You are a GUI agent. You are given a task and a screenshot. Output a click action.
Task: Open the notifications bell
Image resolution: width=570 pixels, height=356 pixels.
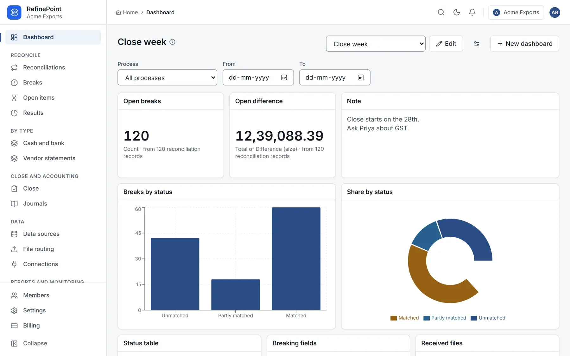(x=472, y=12)
